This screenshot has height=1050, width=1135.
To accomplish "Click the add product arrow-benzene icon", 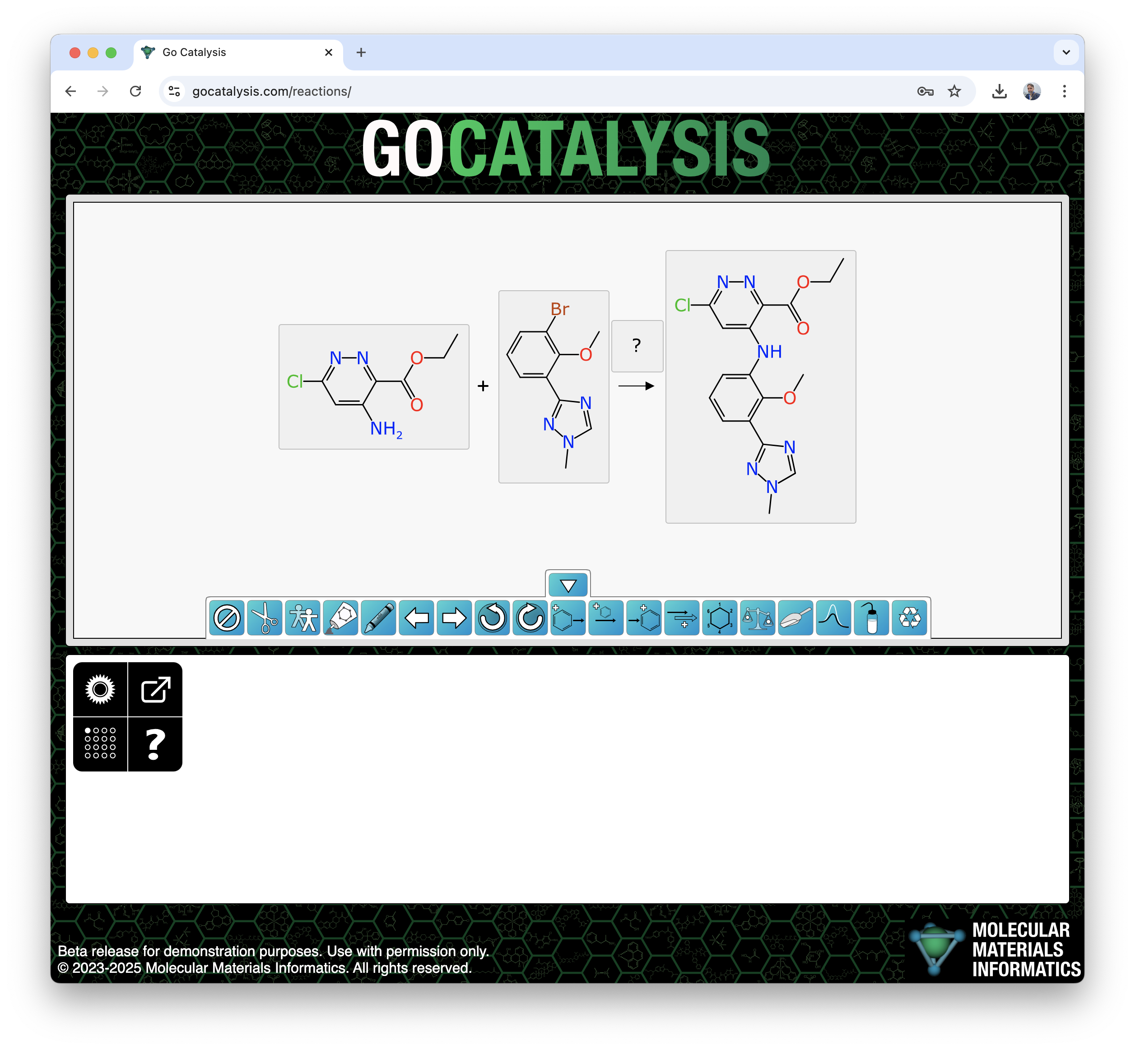I will pyautogui.click(x=644, y=618).
